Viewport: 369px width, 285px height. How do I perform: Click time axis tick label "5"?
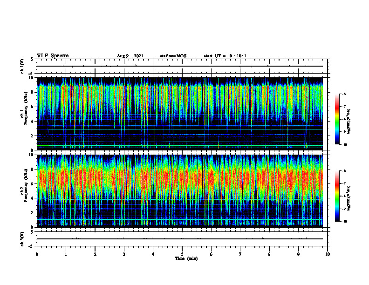point(182,254)
